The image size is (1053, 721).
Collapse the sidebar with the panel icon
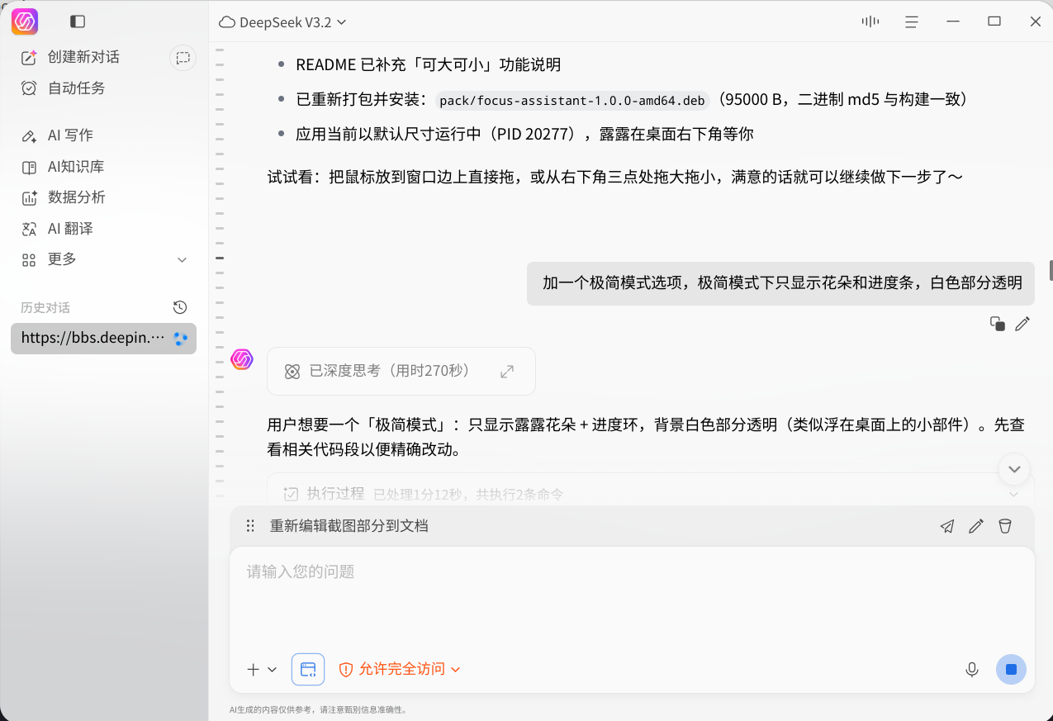[78, 21]
